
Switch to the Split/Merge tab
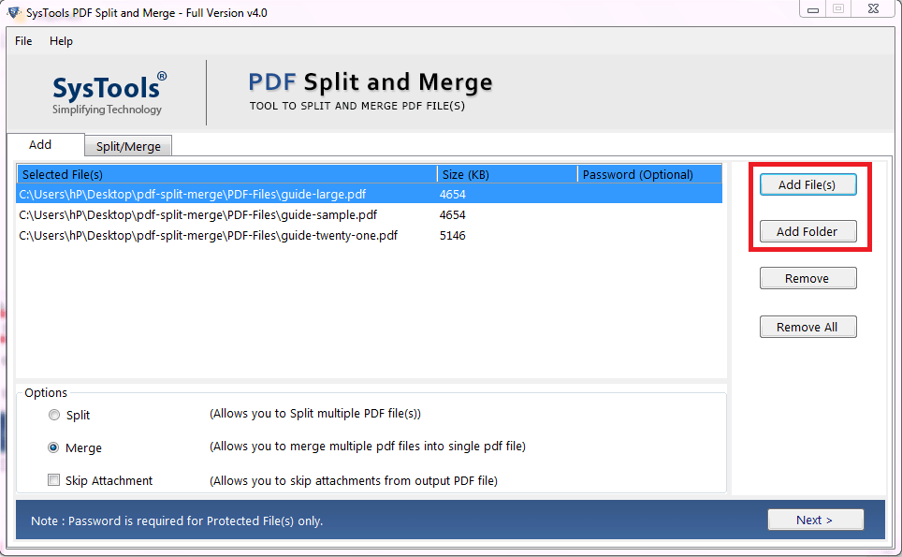coord(127,145)
